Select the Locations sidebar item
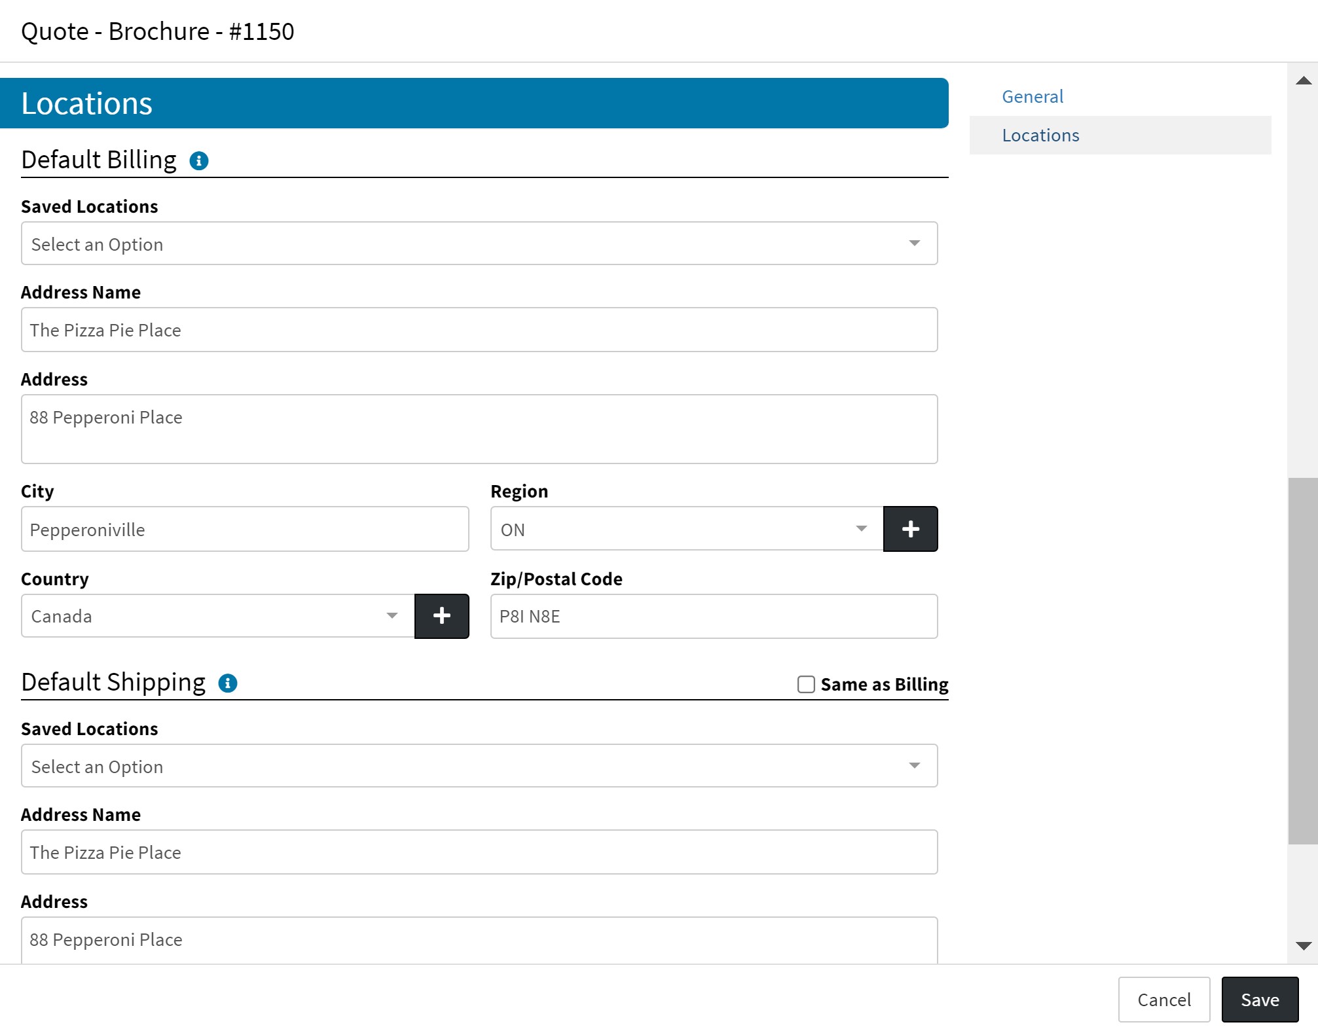The width and height of the screenshot is (1318, 1031). click(x=1040, y=136)
